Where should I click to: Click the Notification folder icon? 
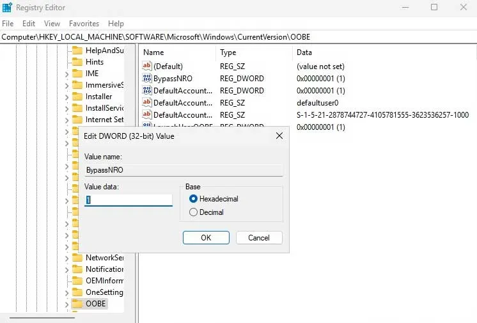coord(77,269)
